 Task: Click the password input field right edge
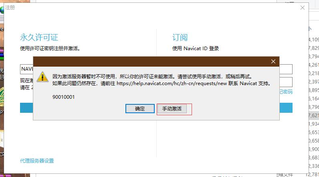click(286, 82)
